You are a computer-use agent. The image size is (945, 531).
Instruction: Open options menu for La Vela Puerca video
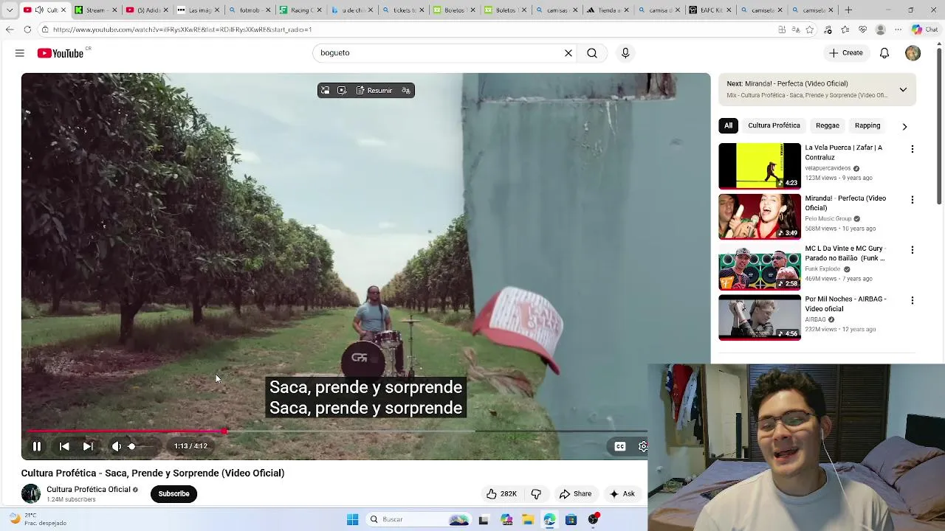[913, 149]
